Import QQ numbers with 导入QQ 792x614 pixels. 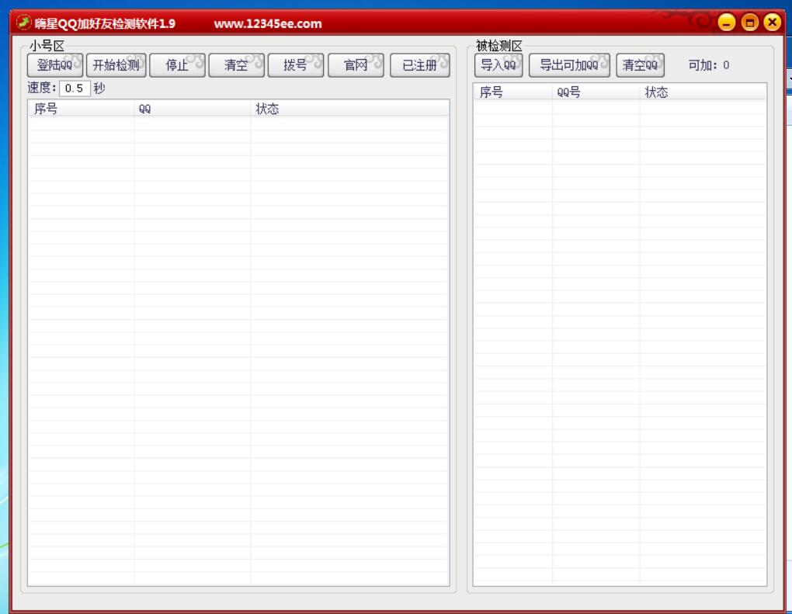pos(498,65)
